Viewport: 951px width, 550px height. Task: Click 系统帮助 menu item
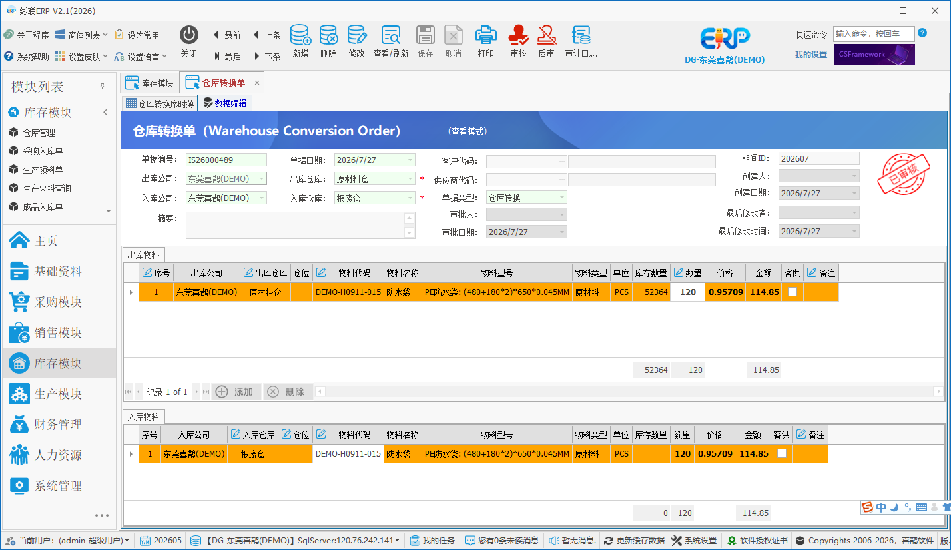(27, 57)
